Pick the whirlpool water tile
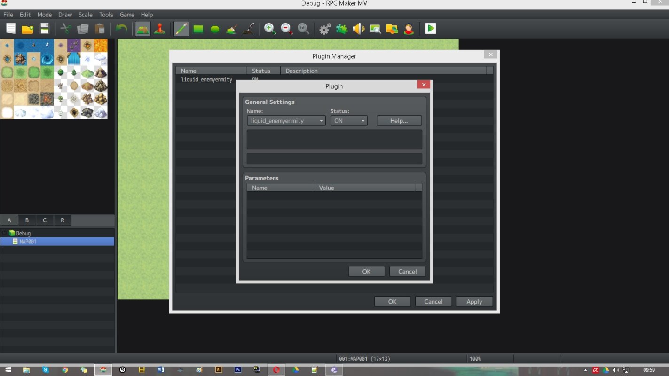 click(x=47, y=59)
